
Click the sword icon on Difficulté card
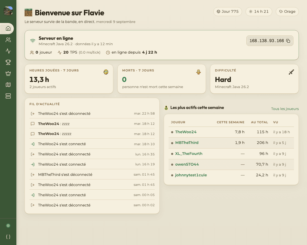point(291,72)
